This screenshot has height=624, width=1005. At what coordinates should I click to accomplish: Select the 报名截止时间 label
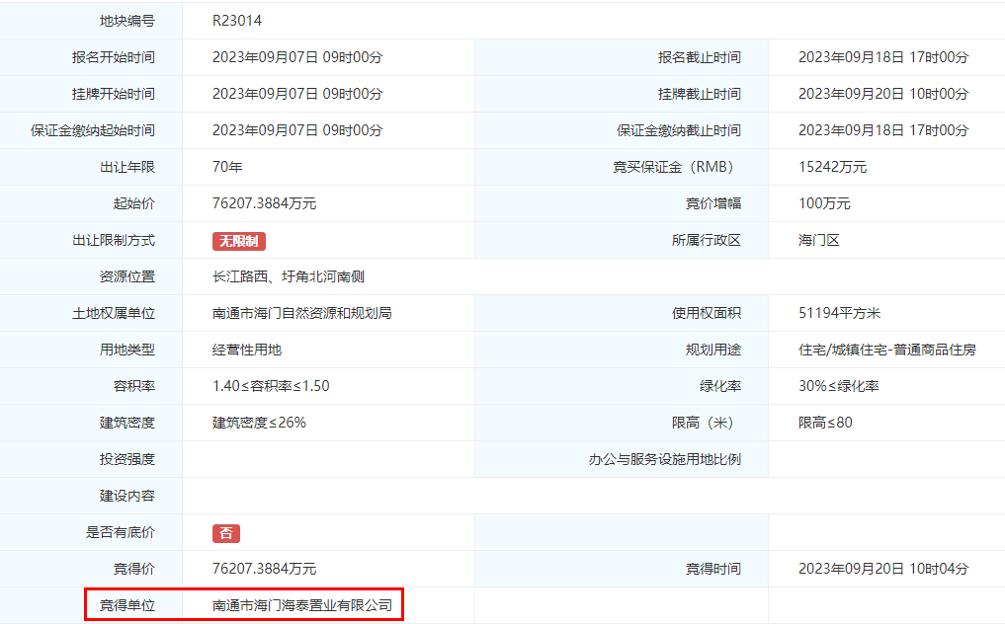[700, 57]
